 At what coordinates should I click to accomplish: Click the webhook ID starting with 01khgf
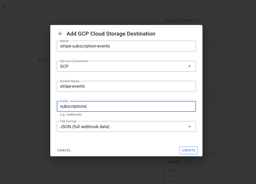pos(44,59)
